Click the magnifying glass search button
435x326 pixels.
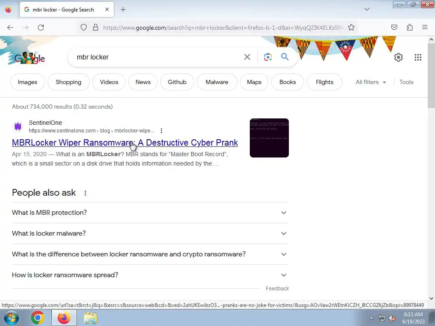point(285,57)
